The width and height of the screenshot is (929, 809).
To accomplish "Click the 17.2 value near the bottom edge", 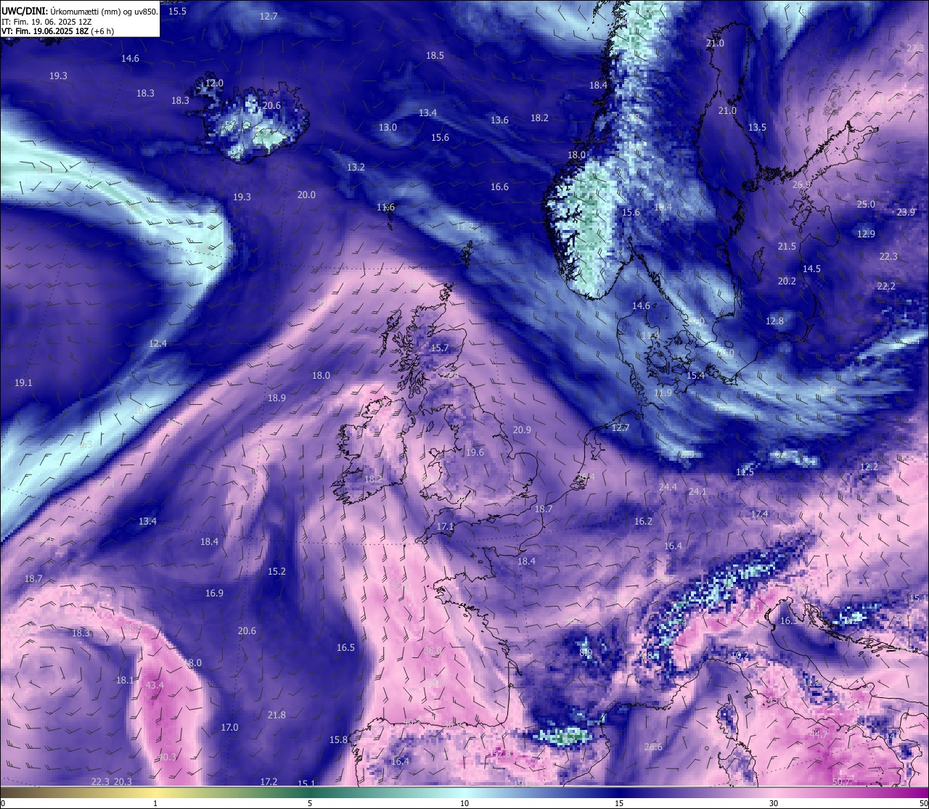I will click(x=269, y=781).
